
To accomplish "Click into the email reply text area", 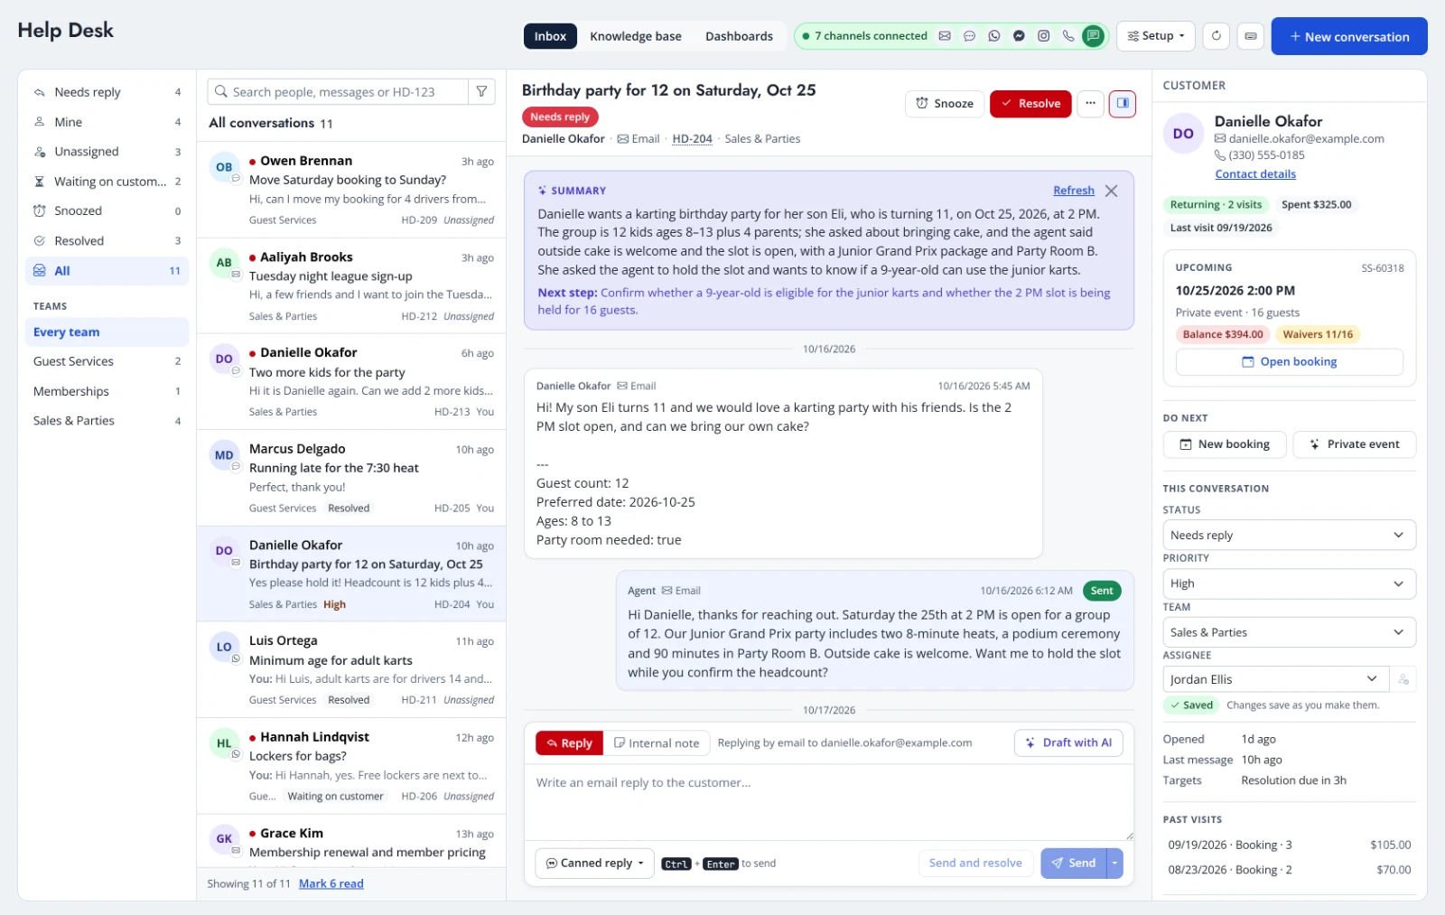I will point(829,802).
